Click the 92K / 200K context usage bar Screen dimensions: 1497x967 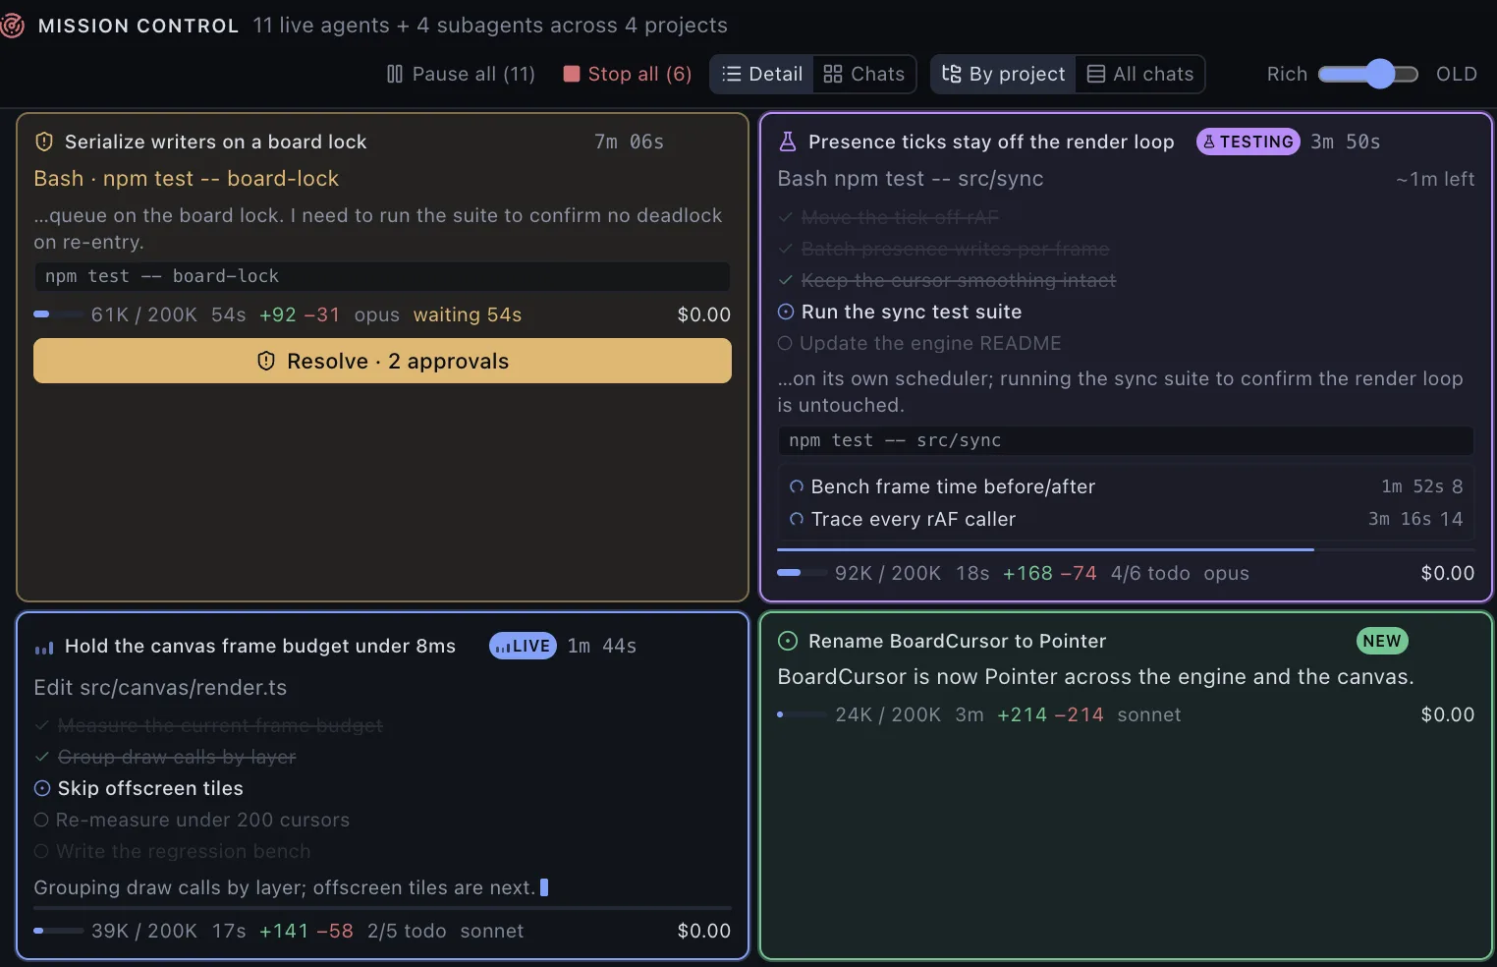(x=802, y=573)
